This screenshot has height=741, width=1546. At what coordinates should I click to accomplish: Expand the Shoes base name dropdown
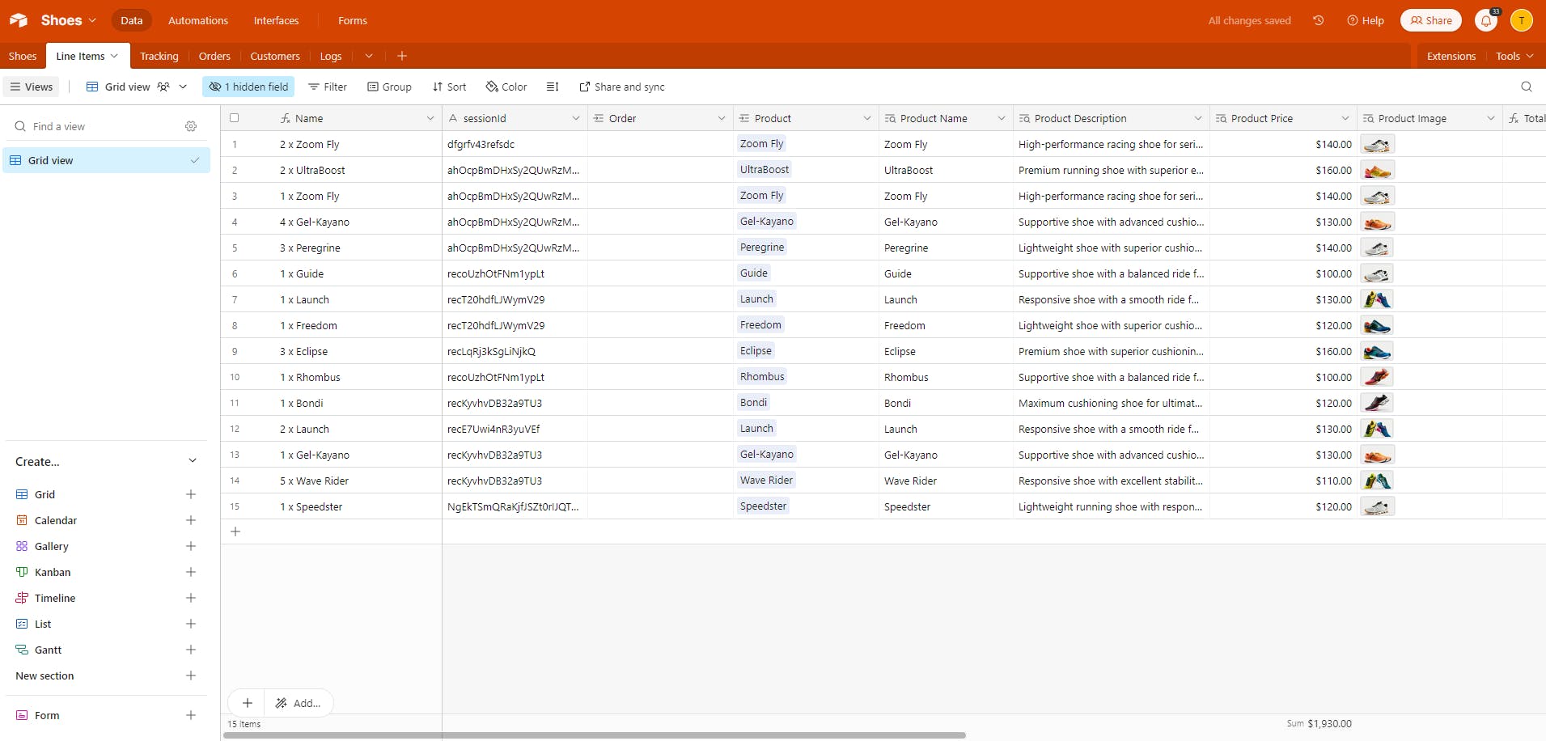pyautogui.click(x=92, y=20)
